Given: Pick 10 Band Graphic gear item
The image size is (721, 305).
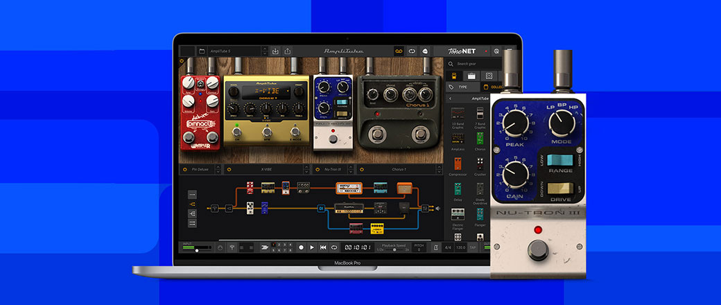Looking at the screenshot, I should [x=458, y=116].
